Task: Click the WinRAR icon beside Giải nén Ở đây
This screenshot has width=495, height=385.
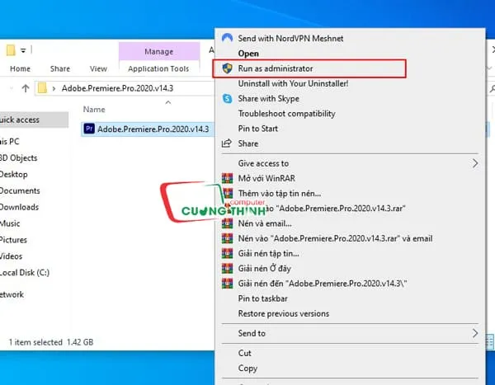Action: [227, 269]
